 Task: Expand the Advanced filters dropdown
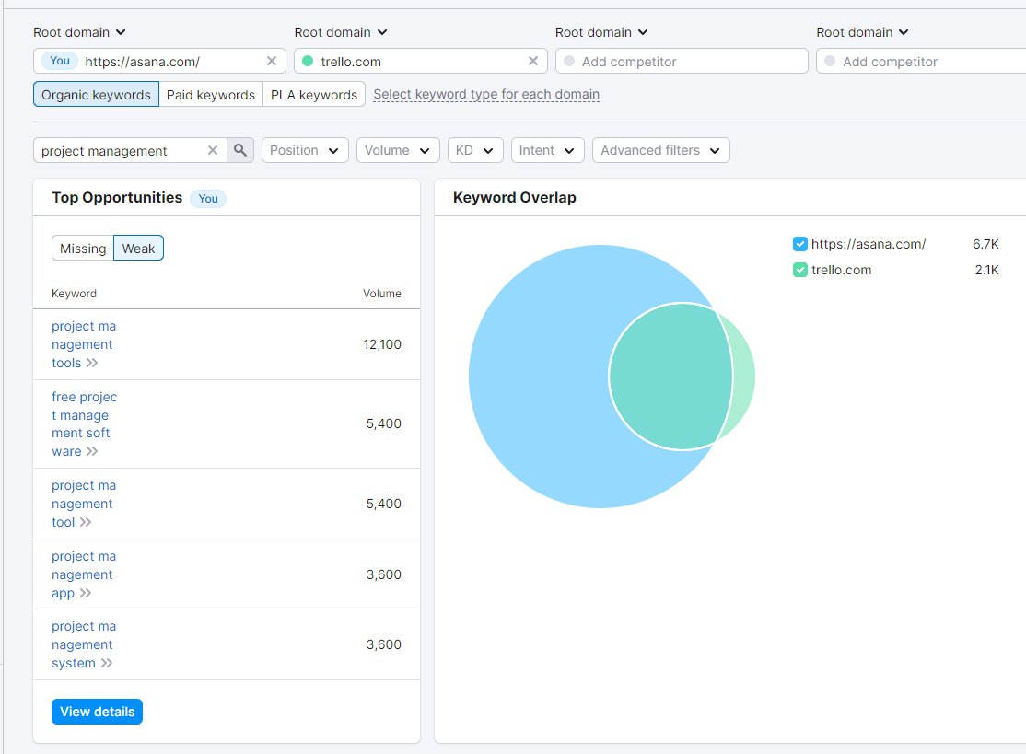[661, 150]
